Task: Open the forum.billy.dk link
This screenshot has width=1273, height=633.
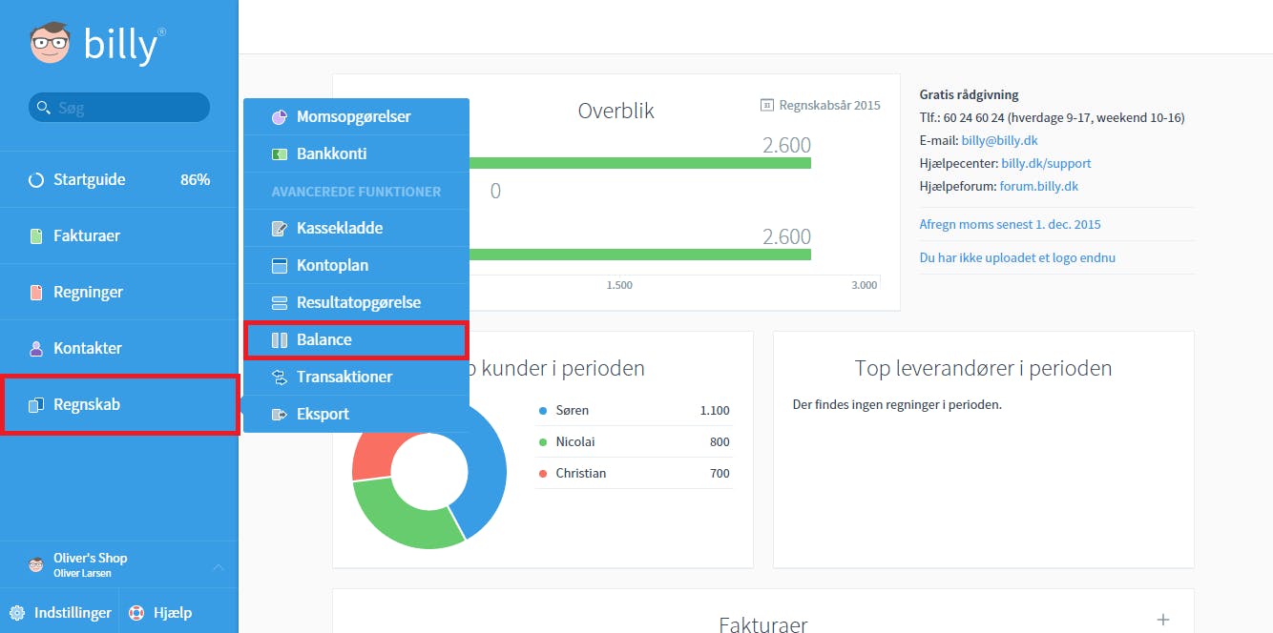Action: (1039, 187)
